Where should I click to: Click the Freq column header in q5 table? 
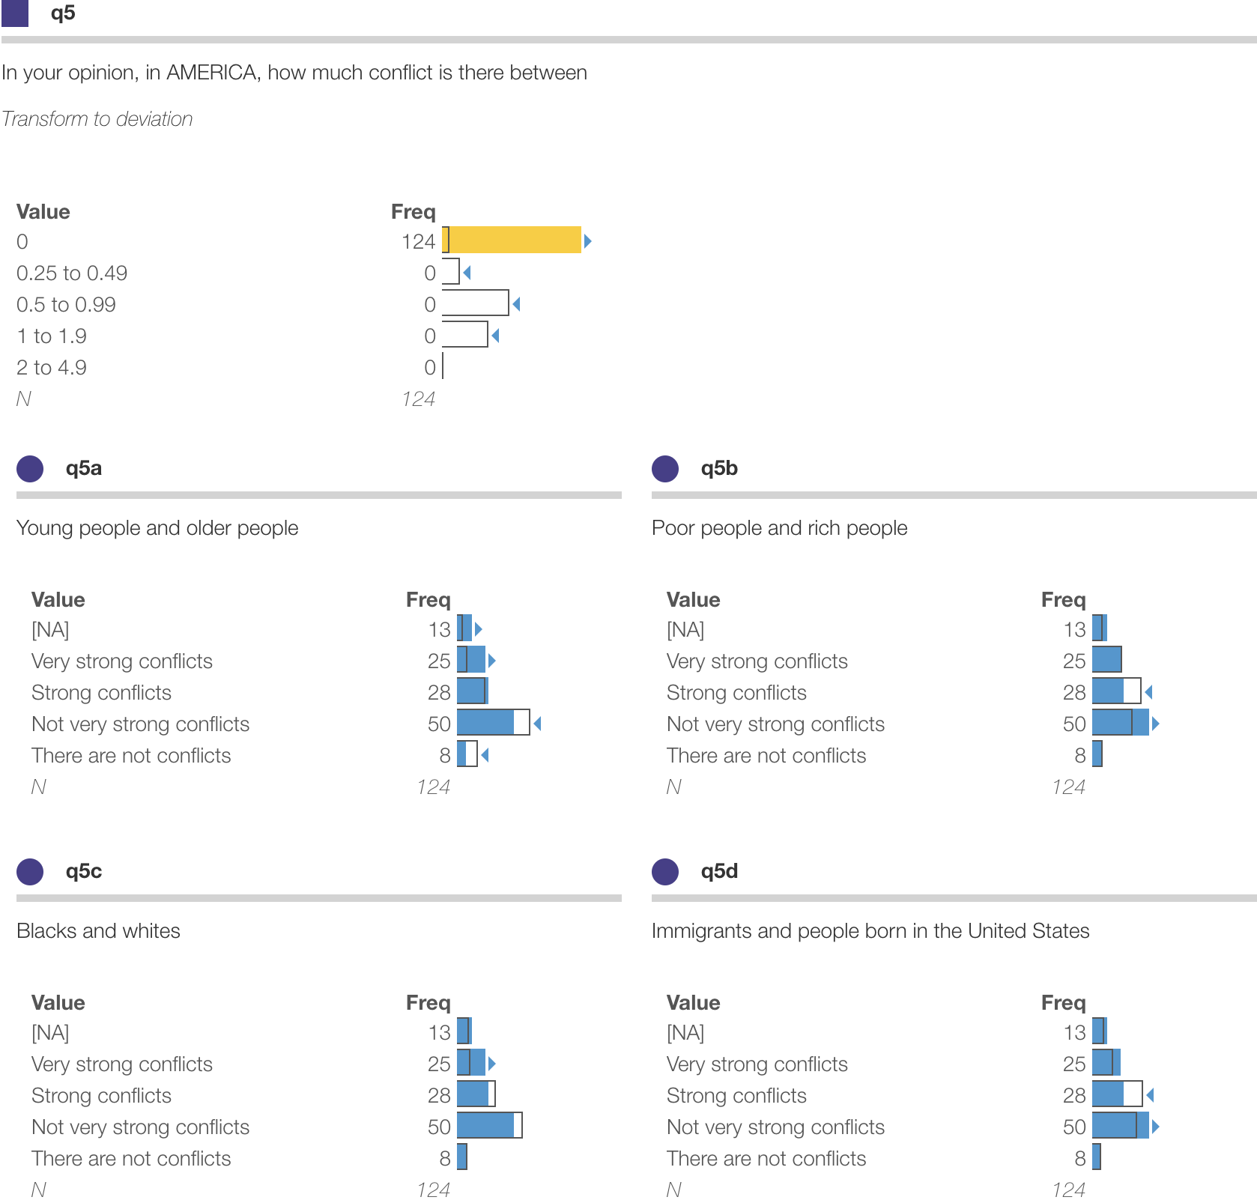pyautogui.click(x=413, y=212)
